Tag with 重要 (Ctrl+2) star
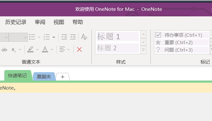 click(182, 43)
